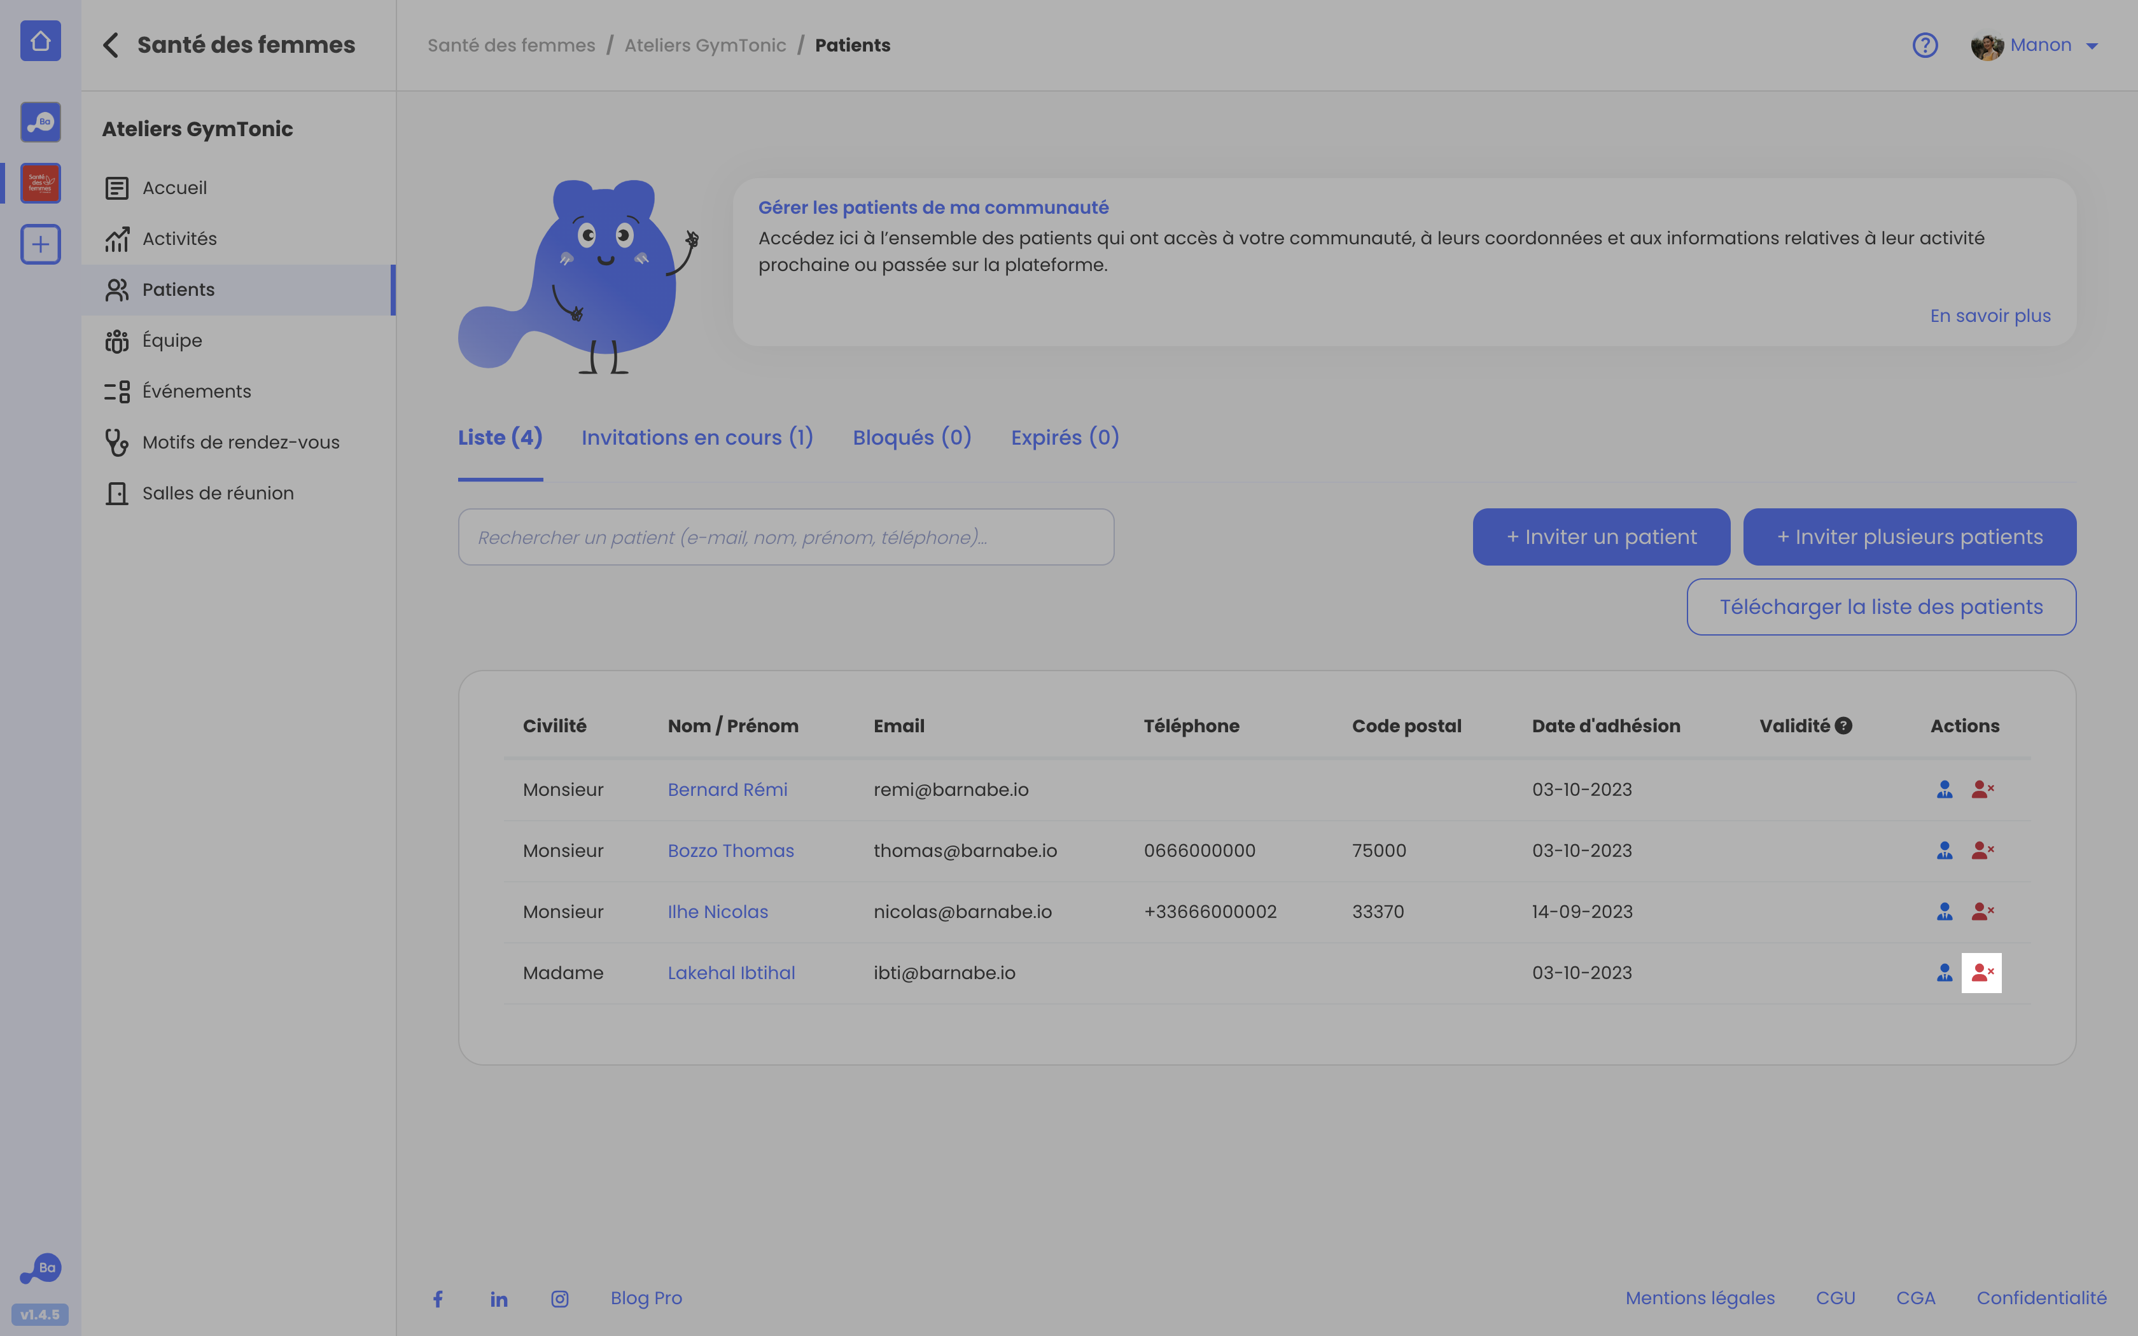Open the En savoir plus link
Screen dimensions: 2138x1336
tap(1990, 316)
